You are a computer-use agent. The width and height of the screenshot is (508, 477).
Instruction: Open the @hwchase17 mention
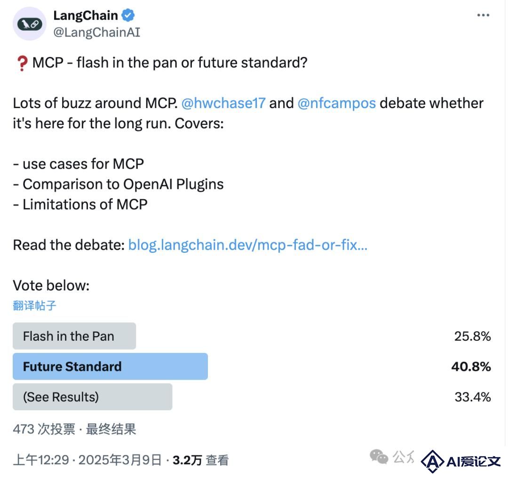point(223,103)
